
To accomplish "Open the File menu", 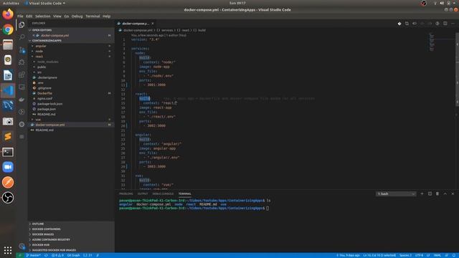I will tap(20, 16).
